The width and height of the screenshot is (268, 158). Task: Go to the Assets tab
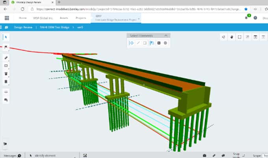point(63,18)
